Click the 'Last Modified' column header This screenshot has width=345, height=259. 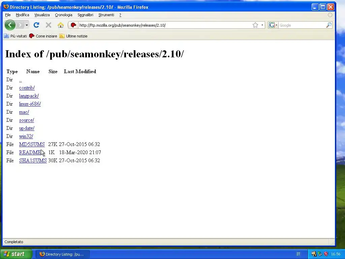pos(80,71)
